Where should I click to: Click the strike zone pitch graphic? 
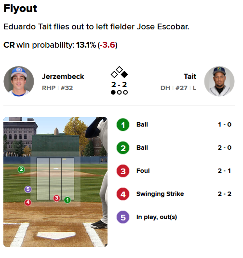tap(55, 182)
